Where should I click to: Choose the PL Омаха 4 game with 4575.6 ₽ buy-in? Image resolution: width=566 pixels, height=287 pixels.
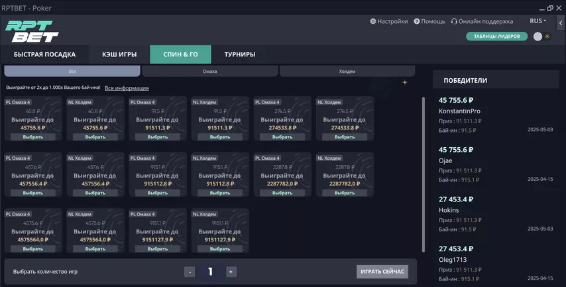pyautogui.click(x=33, y=249)
